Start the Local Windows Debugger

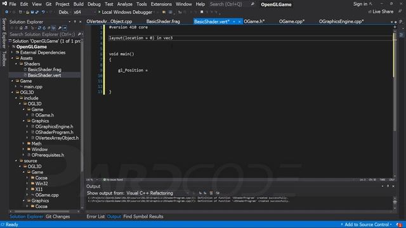coord(125,12)
